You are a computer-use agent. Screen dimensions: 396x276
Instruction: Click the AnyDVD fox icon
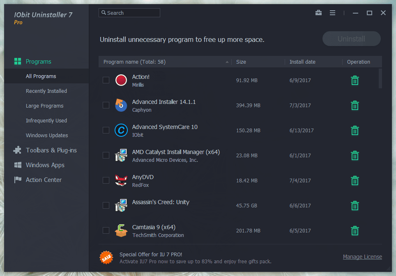(x=121, y=180)
